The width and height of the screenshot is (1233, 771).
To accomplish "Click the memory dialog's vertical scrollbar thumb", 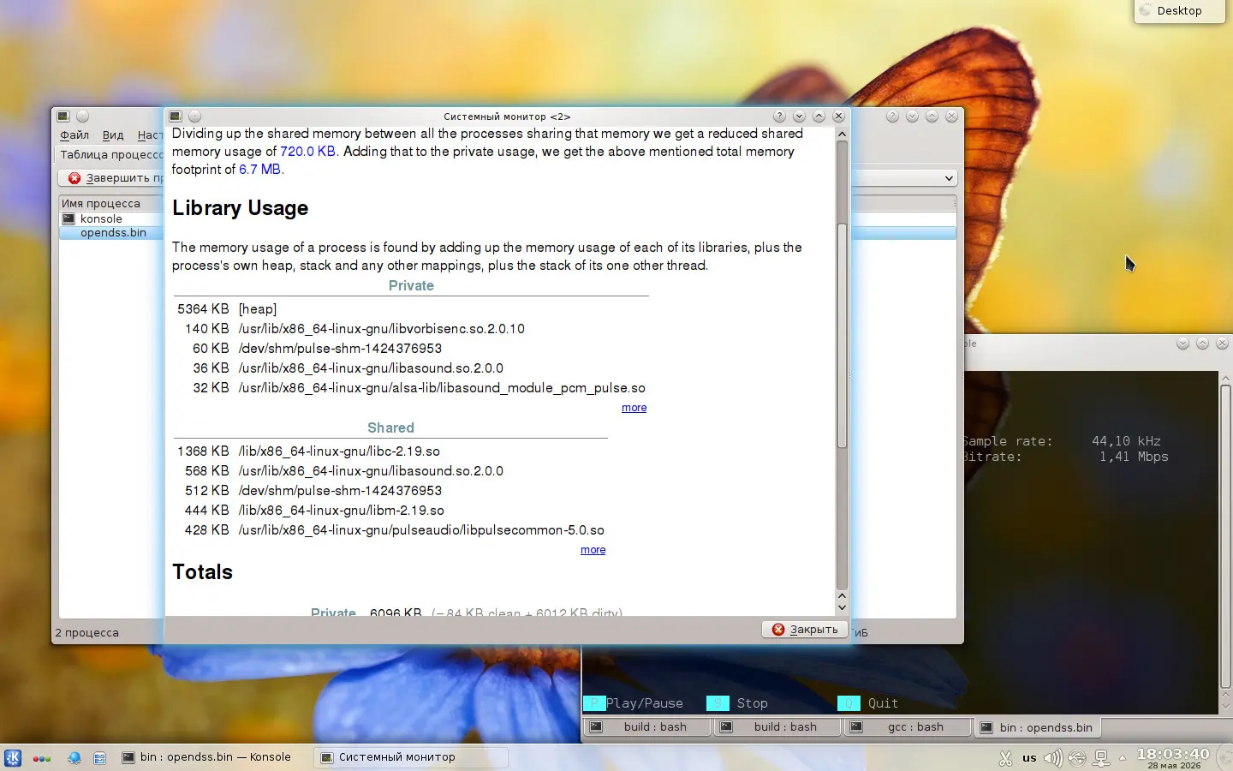I will [842, 336].
